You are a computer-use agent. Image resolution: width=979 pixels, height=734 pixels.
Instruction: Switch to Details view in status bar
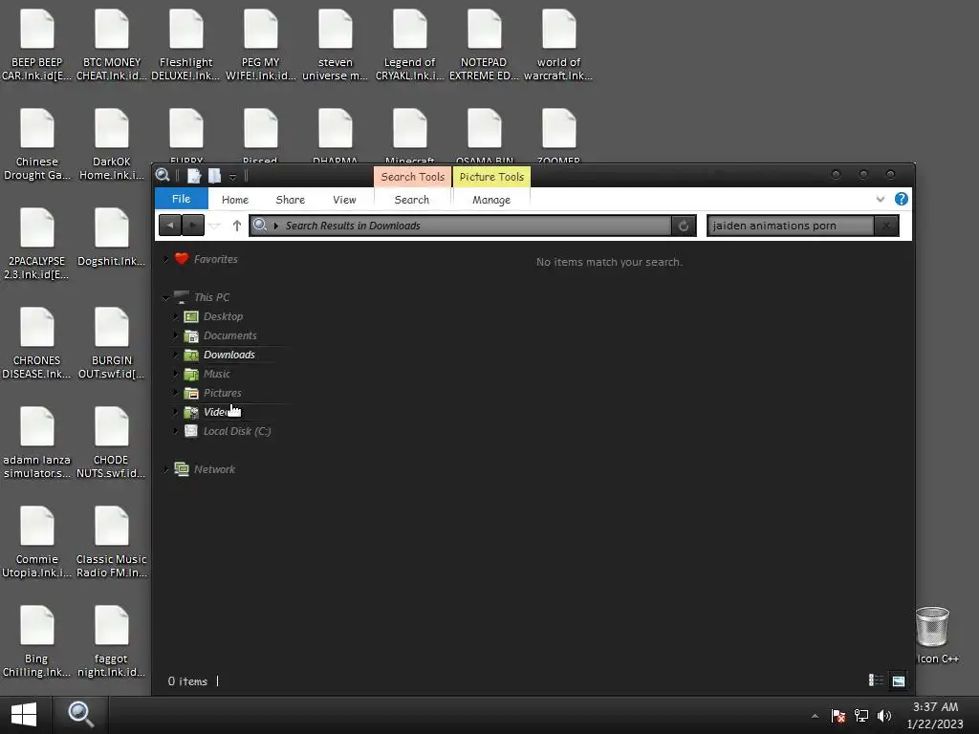[x=876, y=680]
